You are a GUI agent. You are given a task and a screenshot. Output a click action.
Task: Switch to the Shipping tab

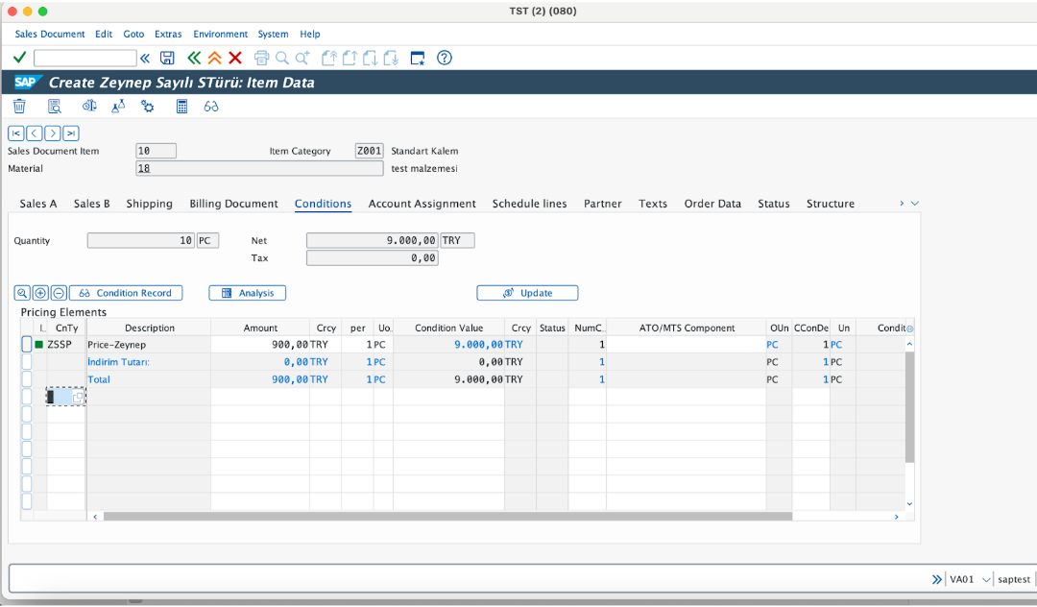tap(150, 204)
